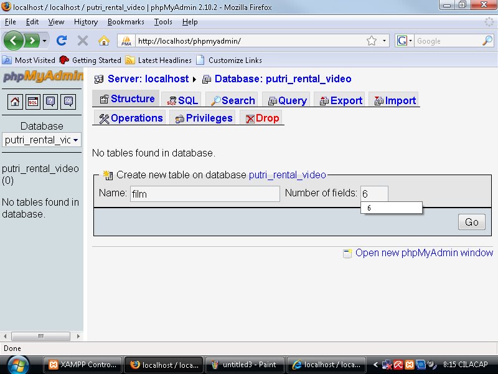Reload the page with the refresh icon
498x374 pixels.
click(x=62, y=41)
